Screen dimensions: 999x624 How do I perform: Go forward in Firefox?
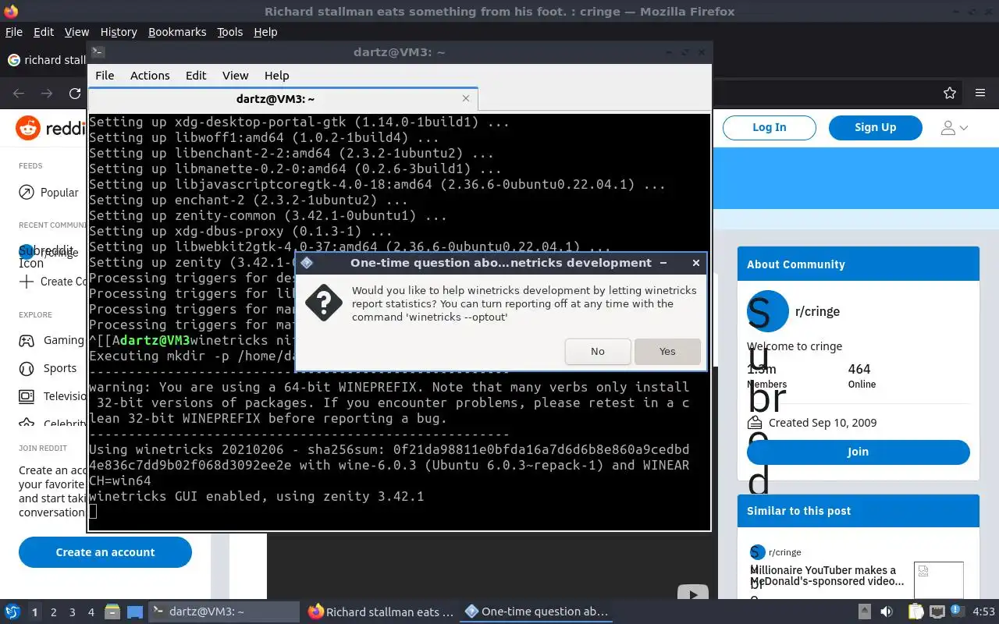point(47,94)
